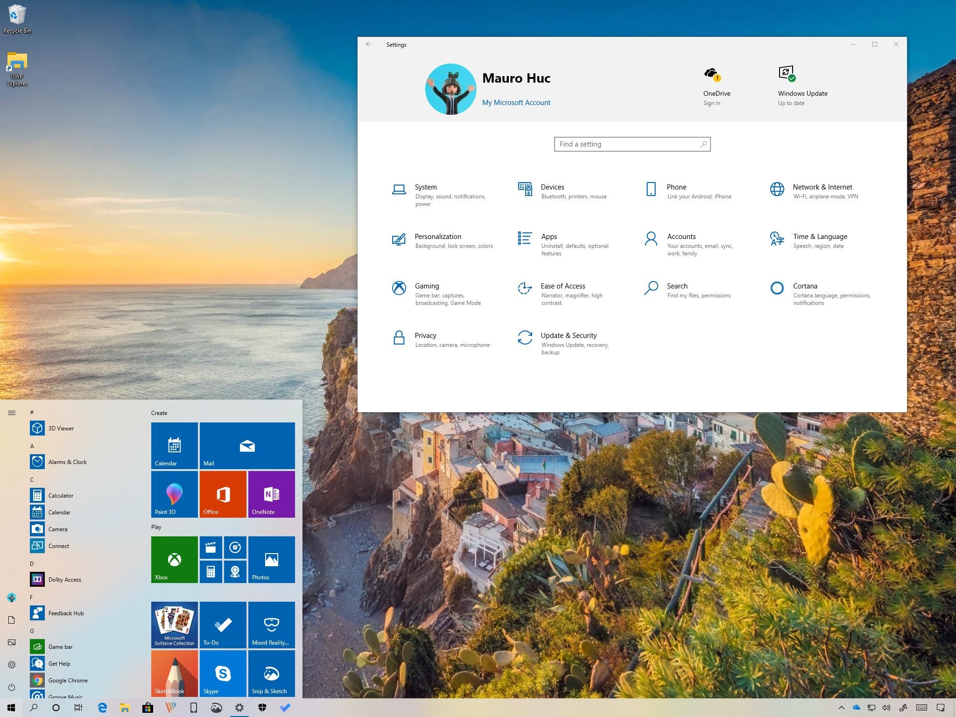Expand the Start menu hamburger sidebar
956x717 pixels.
[12, 412]
